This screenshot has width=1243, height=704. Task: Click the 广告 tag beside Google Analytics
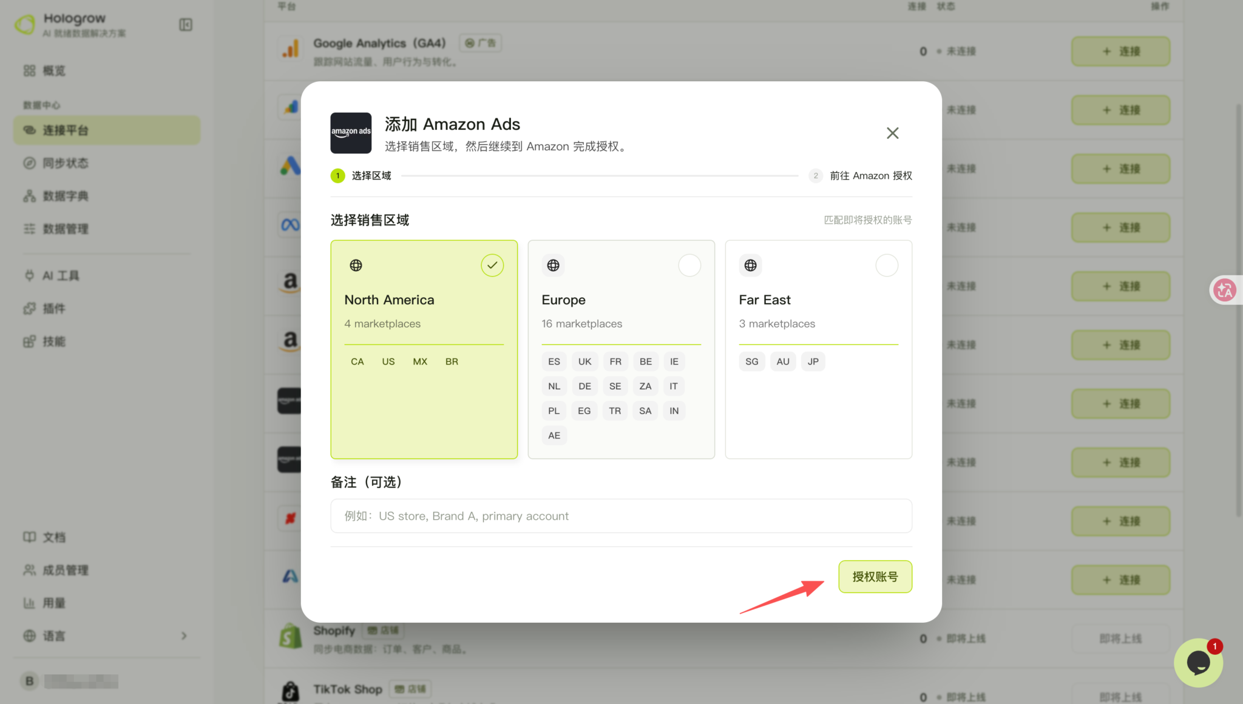480,43
